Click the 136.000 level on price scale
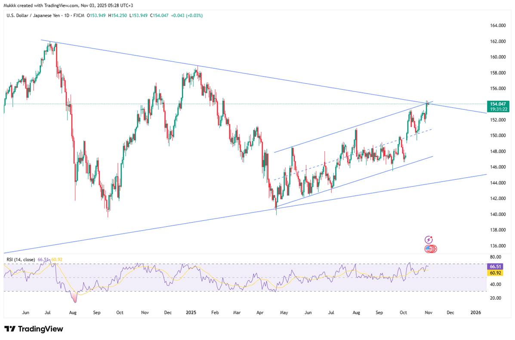The width and height of the screenshot is (515, 340). [x=497, y=246]
